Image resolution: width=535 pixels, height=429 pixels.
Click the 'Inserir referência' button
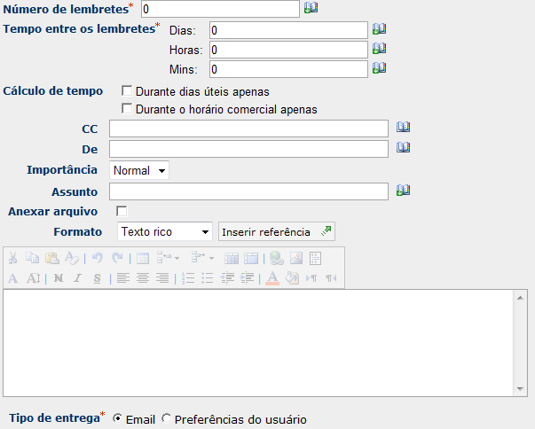[276, 231]
